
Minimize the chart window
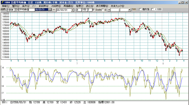coord(180,2)
